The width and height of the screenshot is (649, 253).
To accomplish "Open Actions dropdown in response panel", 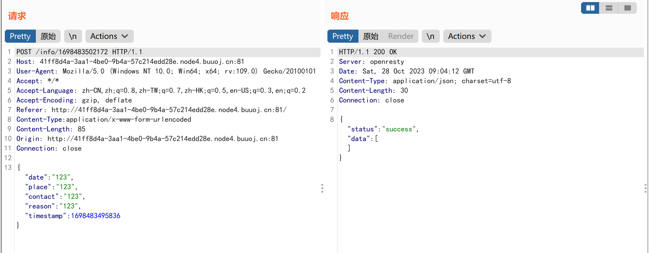I will coord(467,36).
